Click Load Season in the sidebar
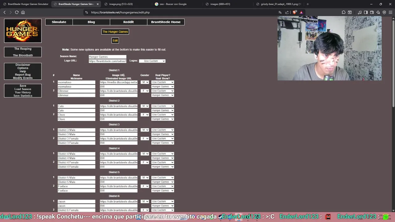This screenshot has width=395, height=222. point(23,89)
